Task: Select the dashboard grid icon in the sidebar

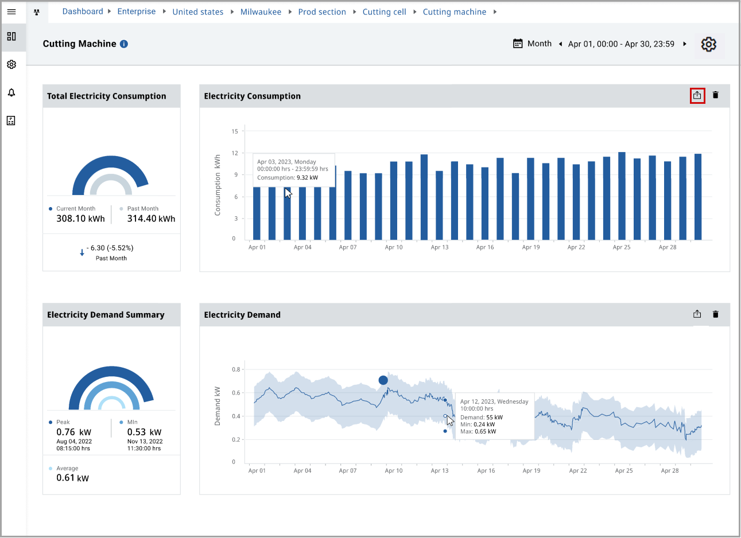Action: pyautogui.click(x=11, y=37)
